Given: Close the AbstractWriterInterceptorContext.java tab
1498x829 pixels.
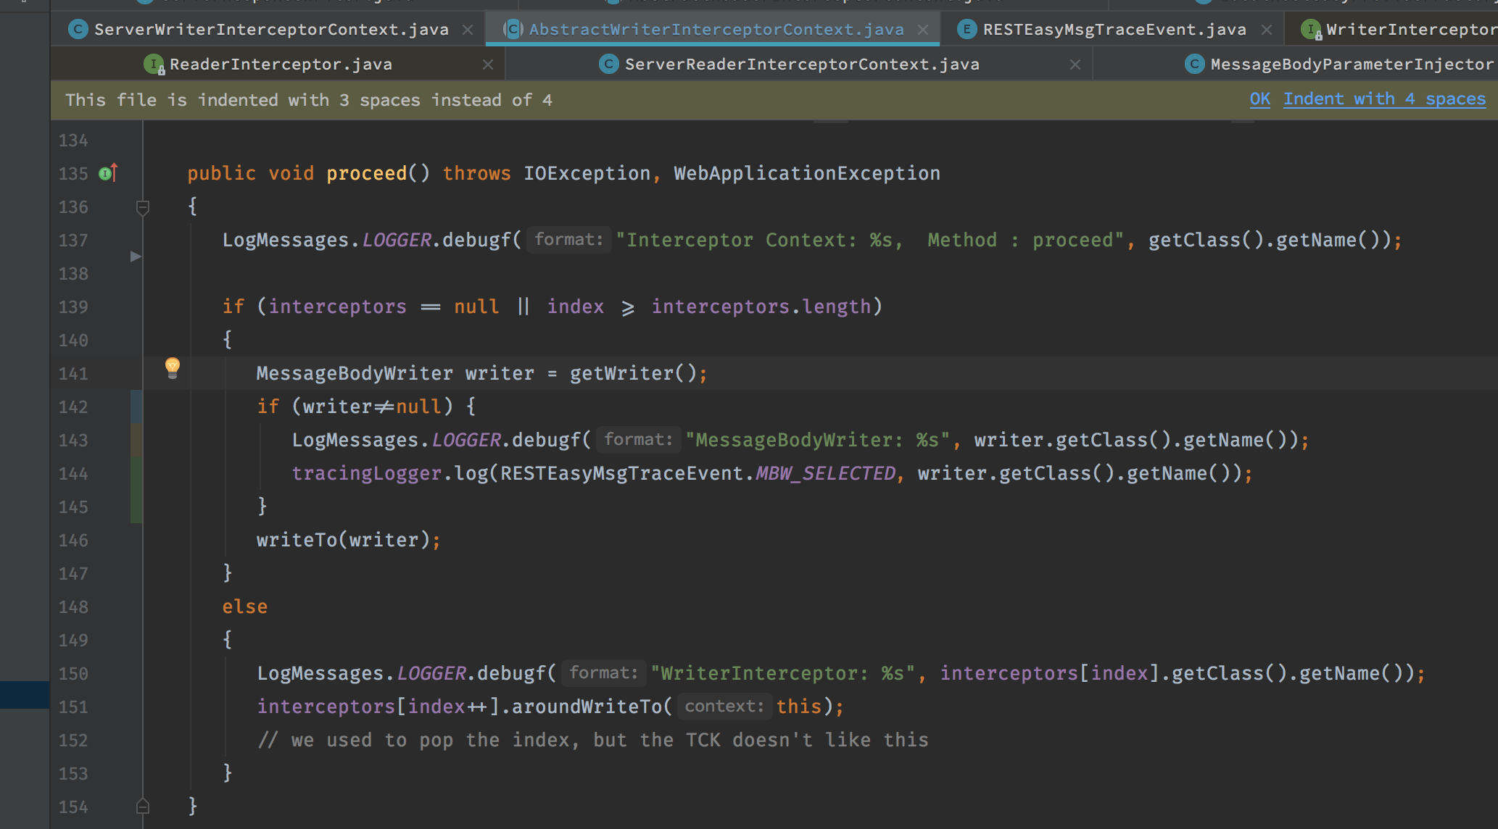Looking at the screenshot, I should tap(923, 30).
